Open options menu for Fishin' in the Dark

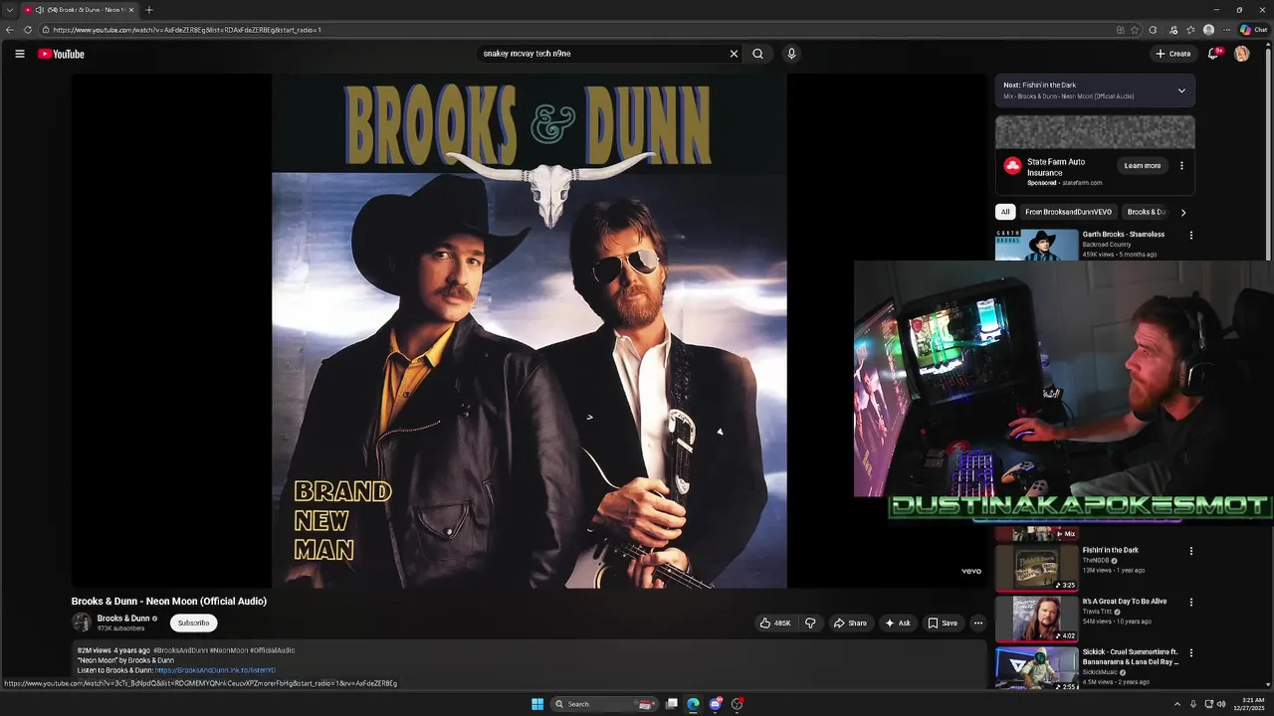pyautogui.click(x=1190, y=551)
